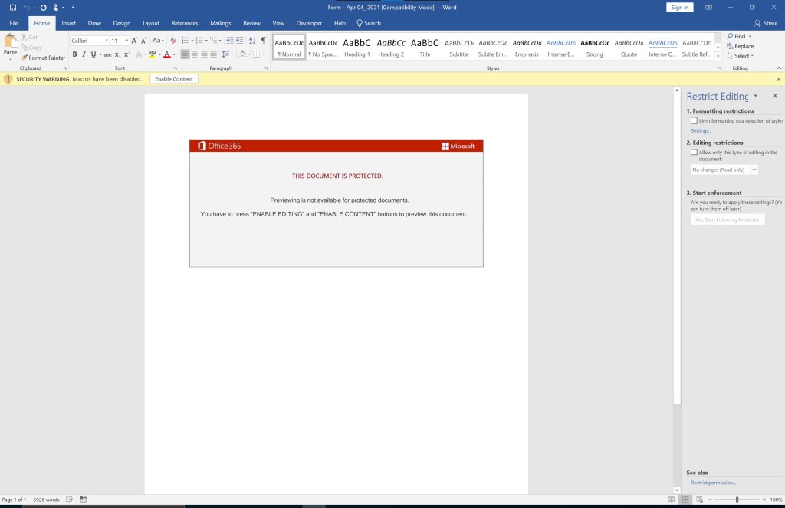Open the Mailings ribbon tab
The height and width of the screenshot is (508, 785).
[220, 23]
